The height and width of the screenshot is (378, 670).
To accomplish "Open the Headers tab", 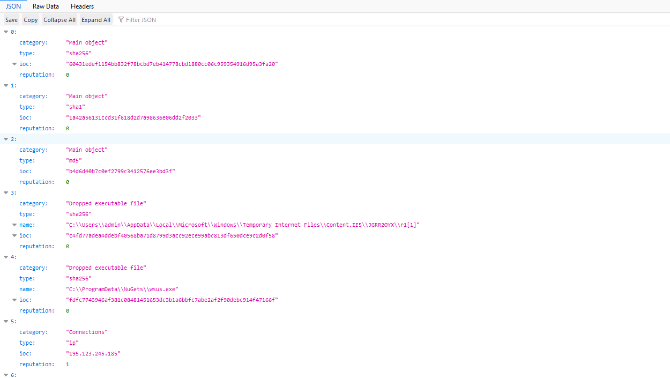I will pyautogui.click(x=82, y=6).
